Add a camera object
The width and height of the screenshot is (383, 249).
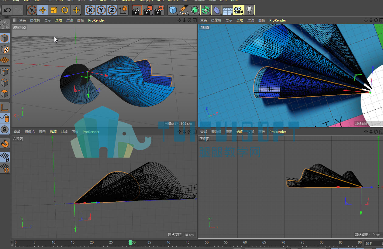tap(239, 10)
